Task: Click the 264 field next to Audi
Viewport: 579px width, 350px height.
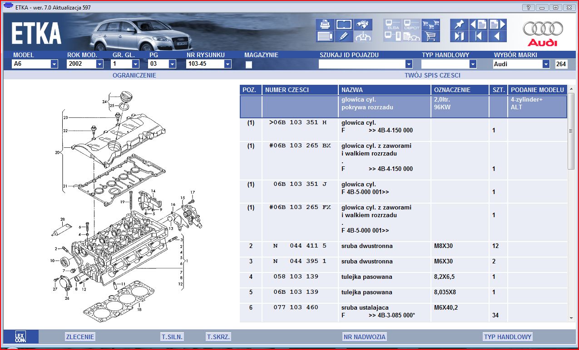Action: (561, 64)
